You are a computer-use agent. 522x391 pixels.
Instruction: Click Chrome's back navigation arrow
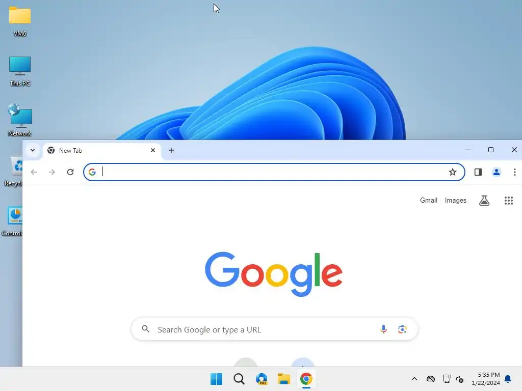34,172
